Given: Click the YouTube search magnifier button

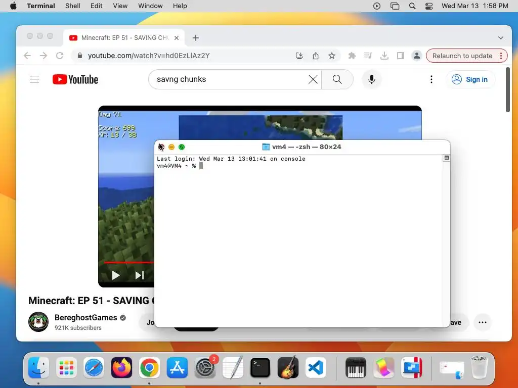Looking at the screenshot, I should pos(337,79).
